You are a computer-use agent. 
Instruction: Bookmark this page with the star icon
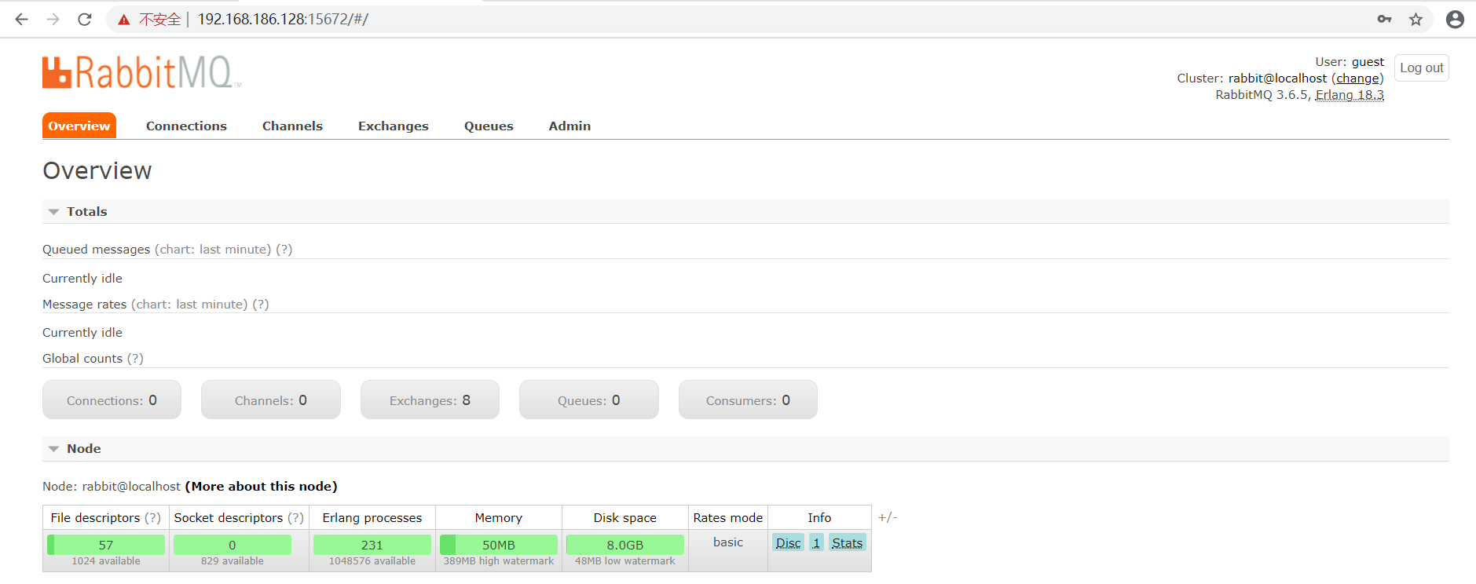click(1416, 19)
